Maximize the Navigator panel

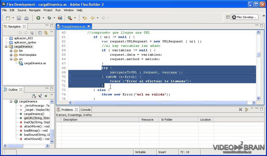52,26
